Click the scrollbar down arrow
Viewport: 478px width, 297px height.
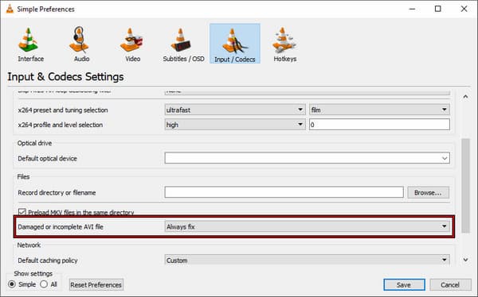pyautogui.click(x=465, y=260)
